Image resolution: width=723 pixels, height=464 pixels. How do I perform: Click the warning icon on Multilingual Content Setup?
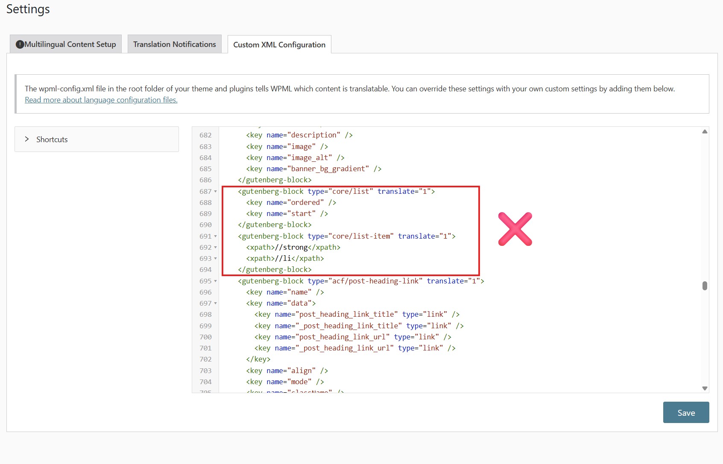(20, 44)
